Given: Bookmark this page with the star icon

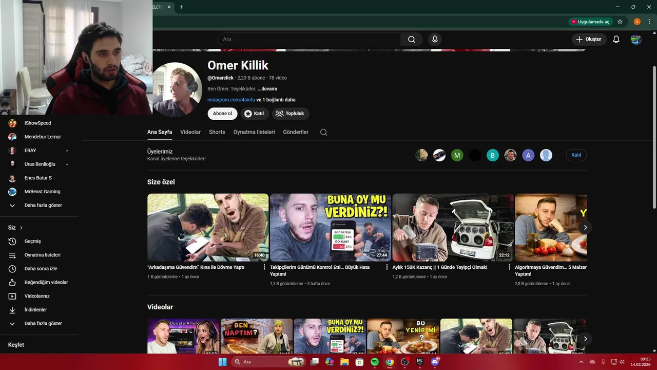Looking at the screenshot, I should pos(620,22).
